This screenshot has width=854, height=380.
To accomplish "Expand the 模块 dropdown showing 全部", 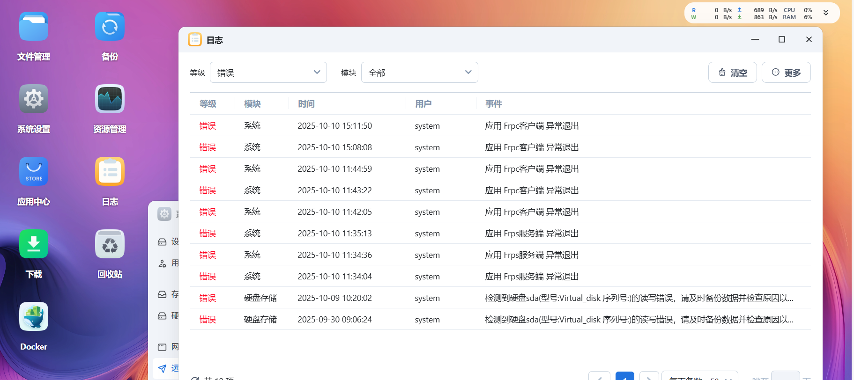I will [419, 73].
